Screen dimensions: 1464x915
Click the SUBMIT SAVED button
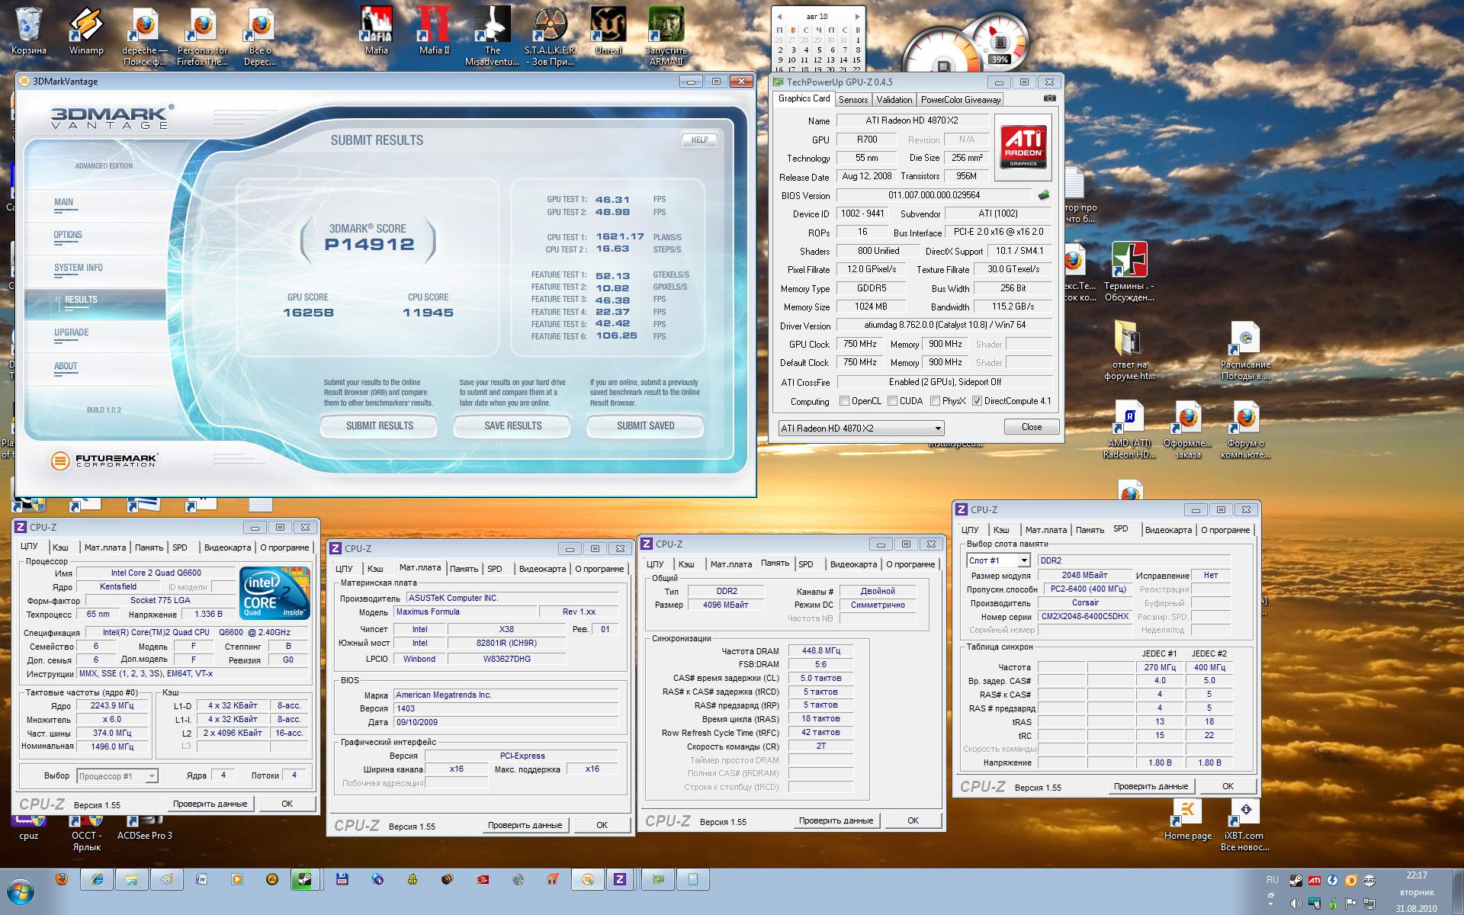point(645,426)
